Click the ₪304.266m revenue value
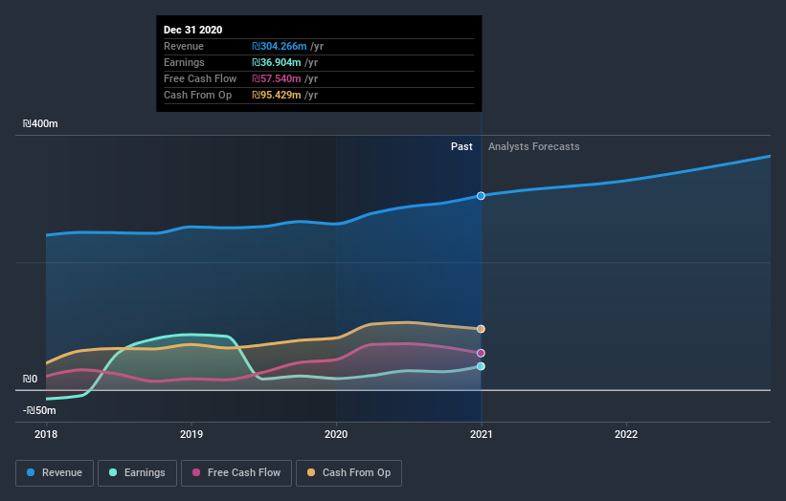Image resolution: width=786 pixels, height=501 pixels. pos(280,47)
